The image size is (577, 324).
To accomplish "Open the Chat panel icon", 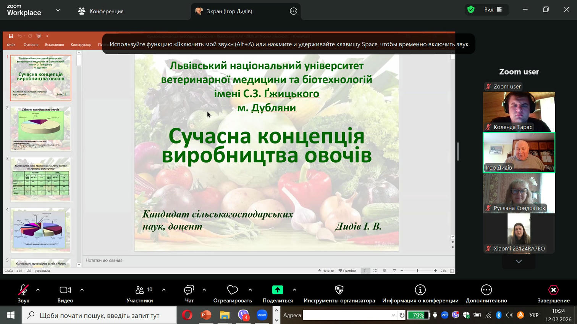I will pyautogui.click(x=189, y=290).
